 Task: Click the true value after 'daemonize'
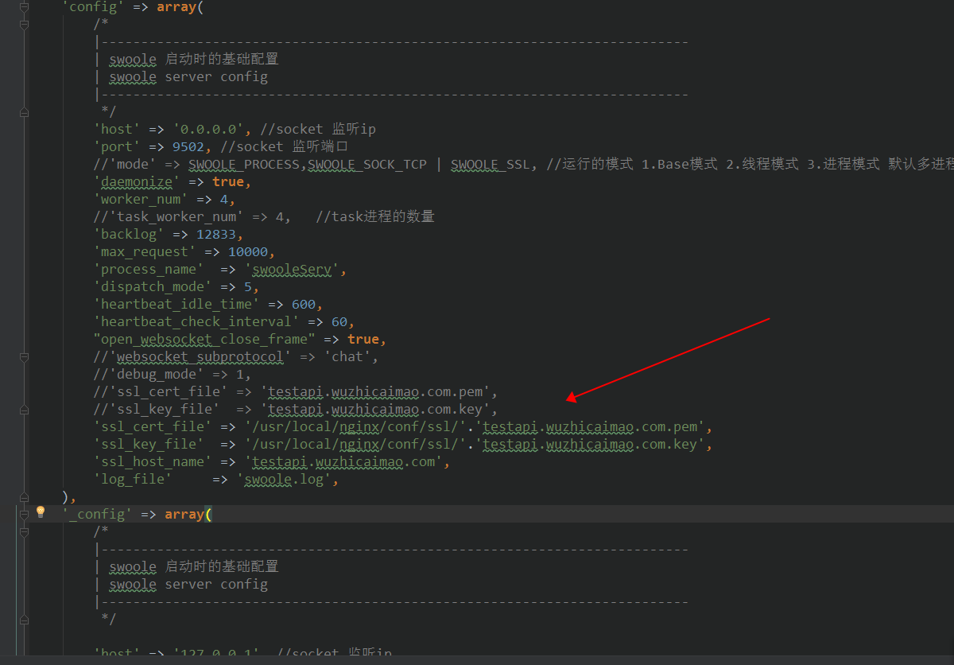tap(228, 181)
